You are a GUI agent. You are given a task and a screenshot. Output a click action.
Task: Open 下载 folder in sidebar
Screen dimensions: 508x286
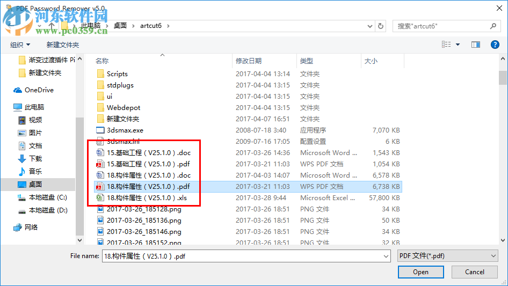point(30,159)
